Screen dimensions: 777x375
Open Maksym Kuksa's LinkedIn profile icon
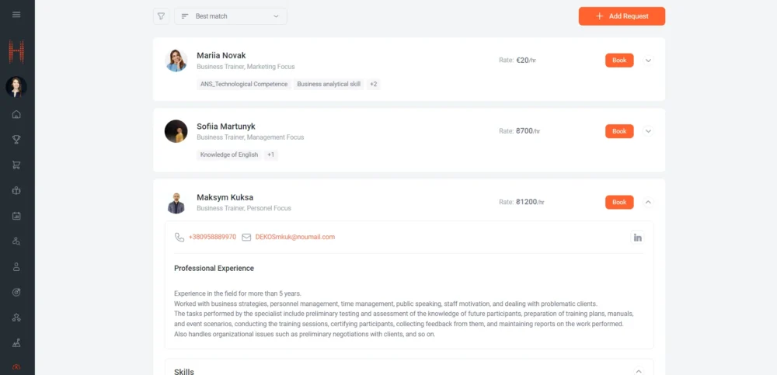[x=638, y=238]
